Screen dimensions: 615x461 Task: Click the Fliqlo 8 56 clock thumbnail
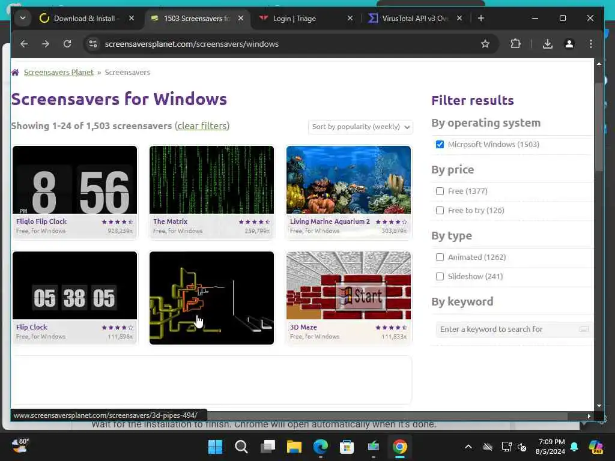[75, 180]
